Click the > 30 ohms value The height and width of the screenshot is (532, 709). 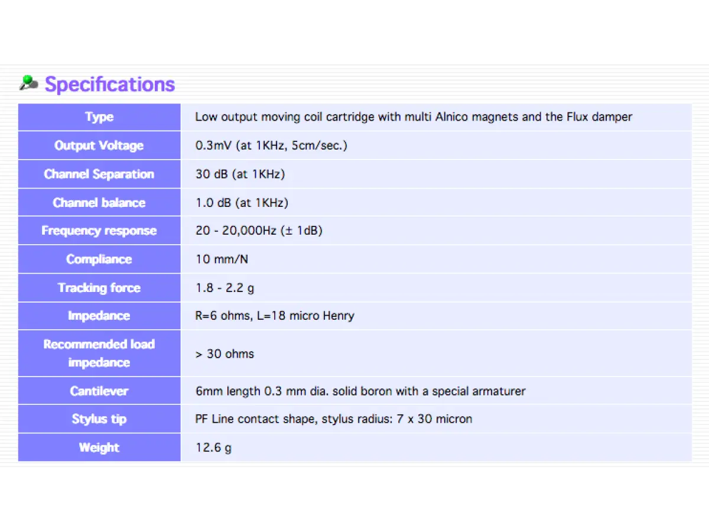tap(225, 353)
